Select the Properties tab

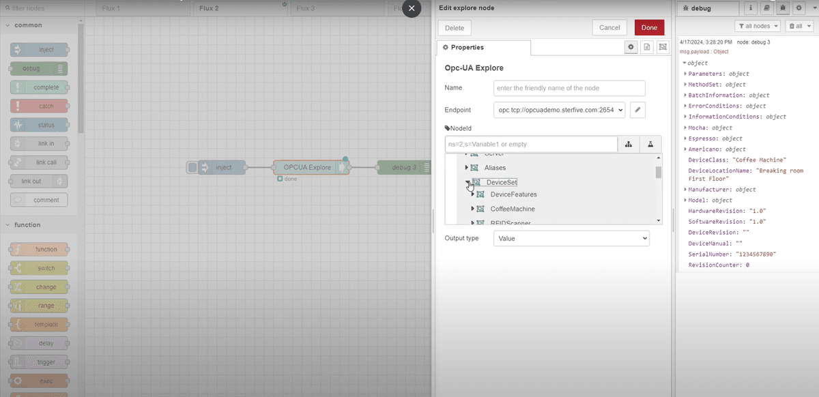click(x=483, y=48)
